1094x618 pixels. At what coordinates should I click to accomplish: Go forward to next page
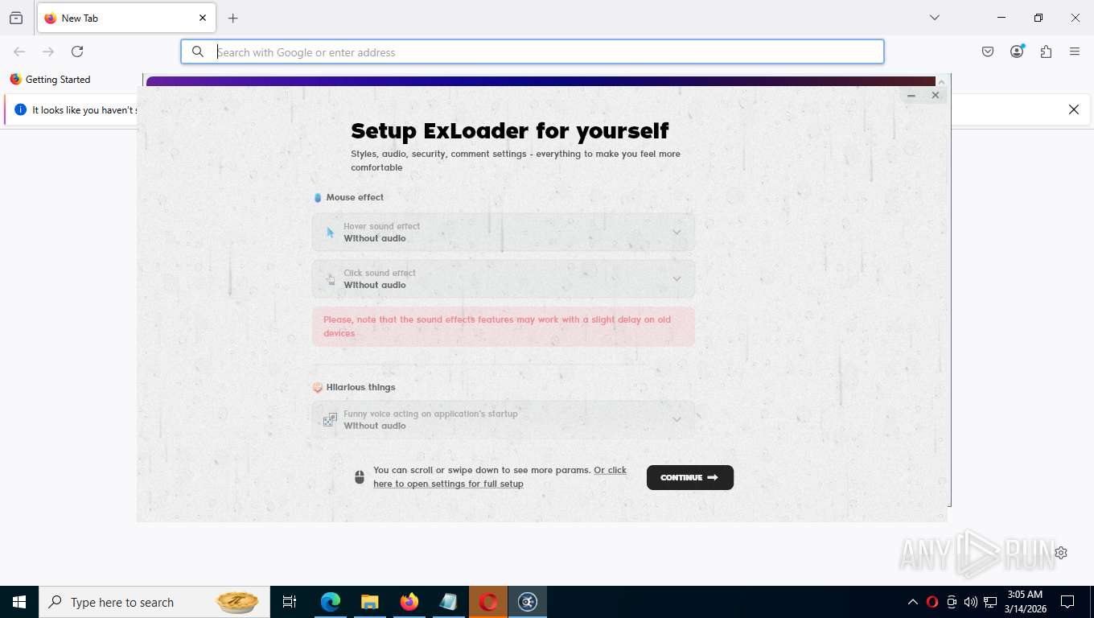click(48, 51)
